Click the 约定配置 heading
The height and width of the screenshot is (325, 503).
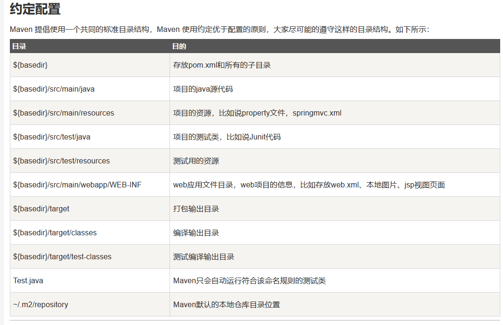(35, 8)
